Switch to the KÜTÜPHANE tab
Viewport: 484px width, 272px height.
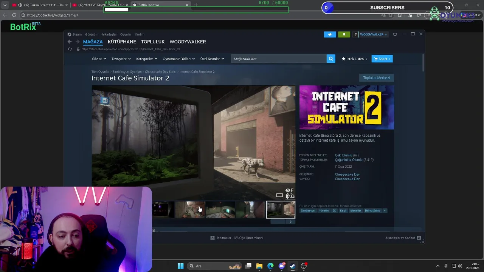pos(122,42)
